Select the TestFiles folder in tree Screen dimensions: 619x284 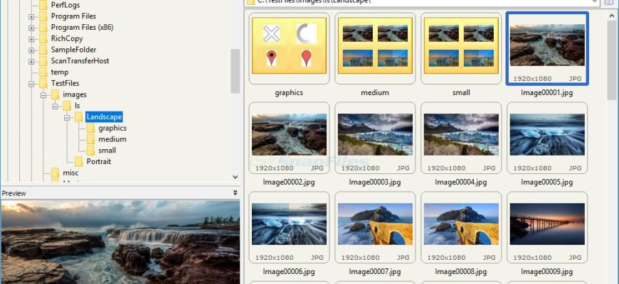pyautogui.click(x=65, y=83)
